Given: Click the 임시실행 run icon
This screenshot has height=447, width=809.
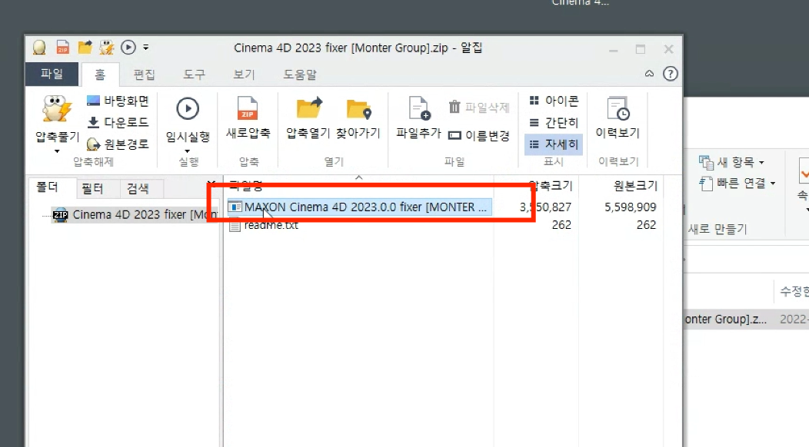Looking at the screenshot, I should pos(188,109).
